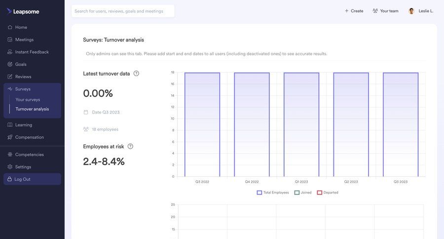The height and width of the screenshot is (239, 444).
Task: Click the Learning book icon
Action: click(10, 125)
